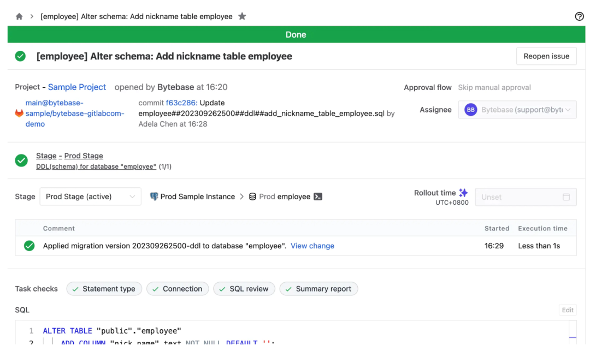This screenshot has height=357, width=590.
Task: Click the Less than 1s execution time
Action: 539,246
